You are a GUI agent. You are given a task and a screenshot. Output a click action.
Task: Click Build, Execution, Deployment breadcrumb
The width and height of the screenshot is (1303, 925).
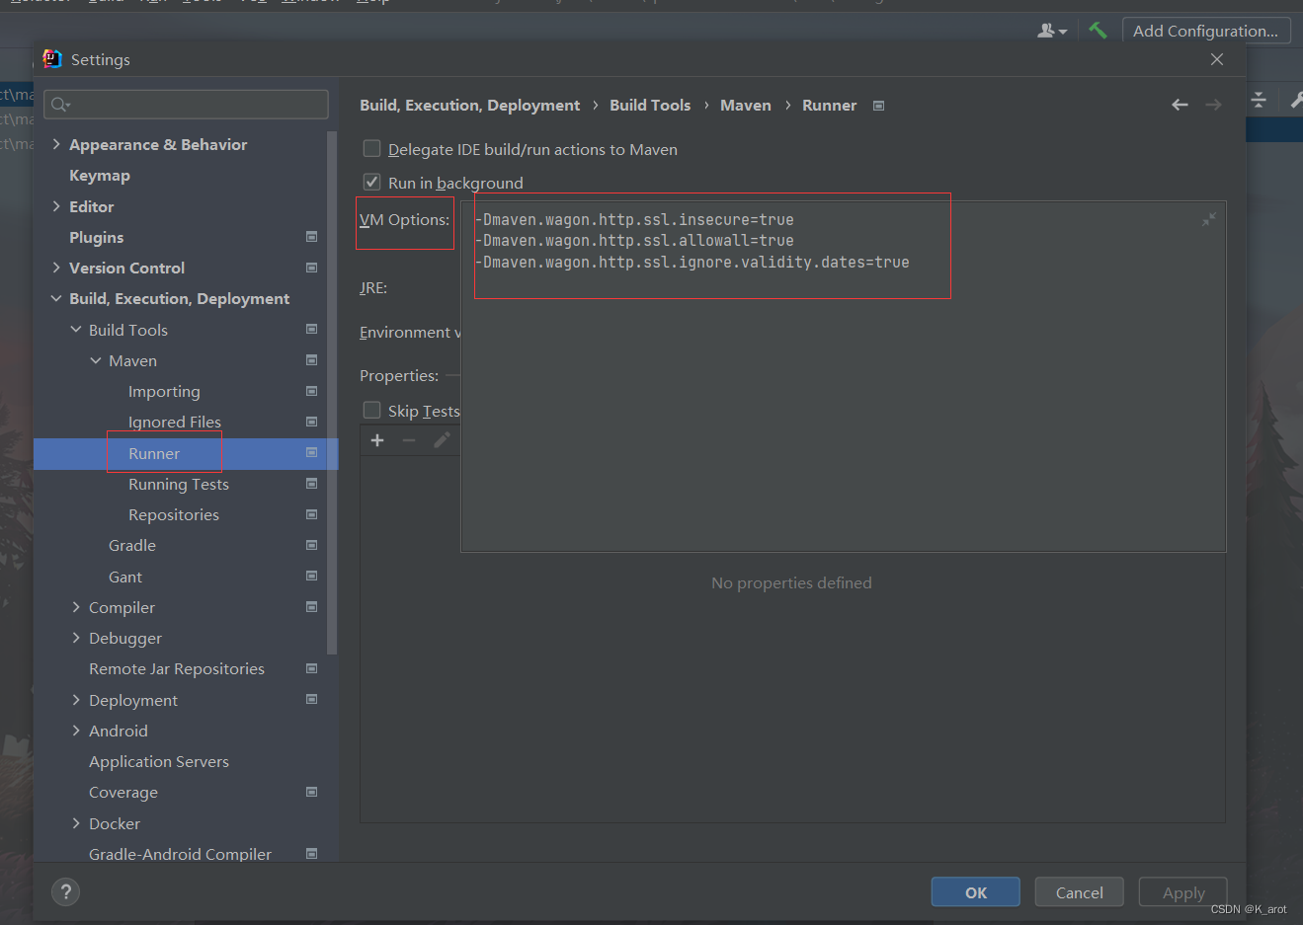click(470, 106)
